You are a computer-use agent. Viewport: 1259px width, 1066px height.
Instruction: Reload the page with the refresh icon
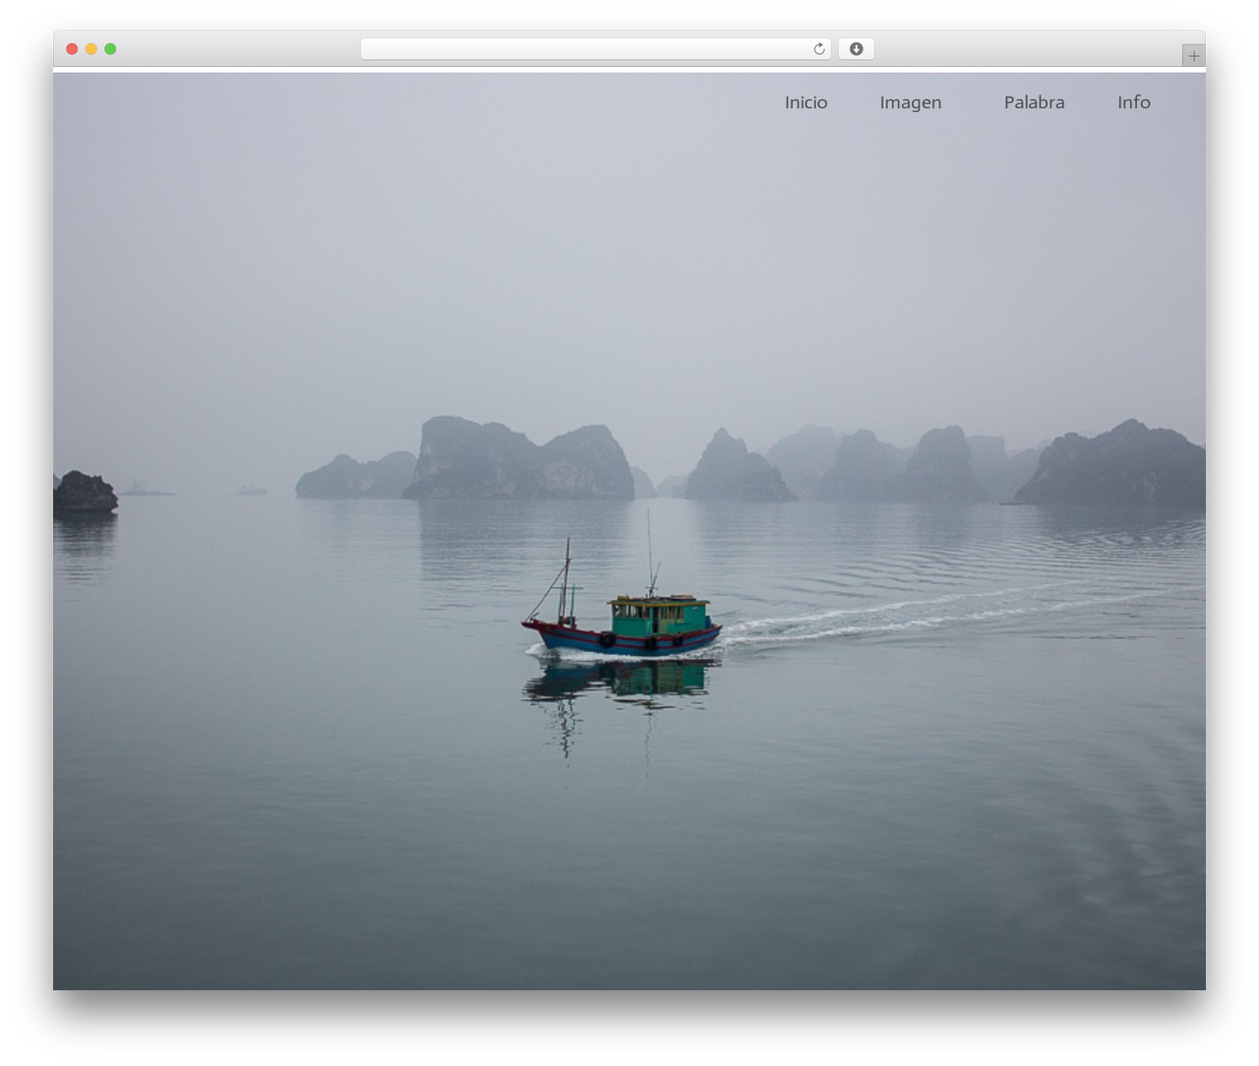click(x=819, y=49)
